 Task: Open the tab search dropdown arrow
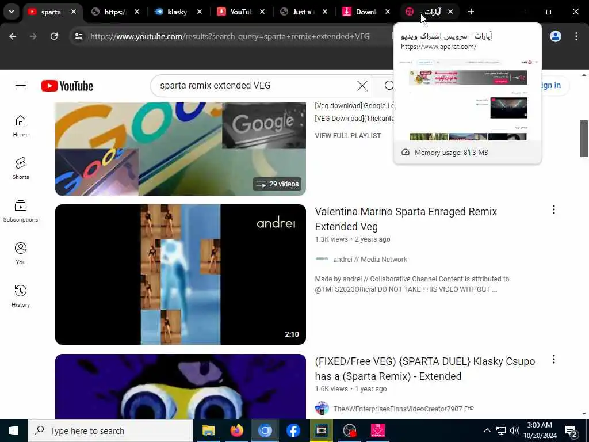(x=12, y=12)
